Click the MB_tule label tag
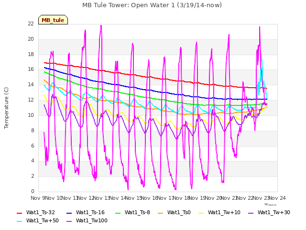This screenshot has height=230, width=306. tap(53, 20)
